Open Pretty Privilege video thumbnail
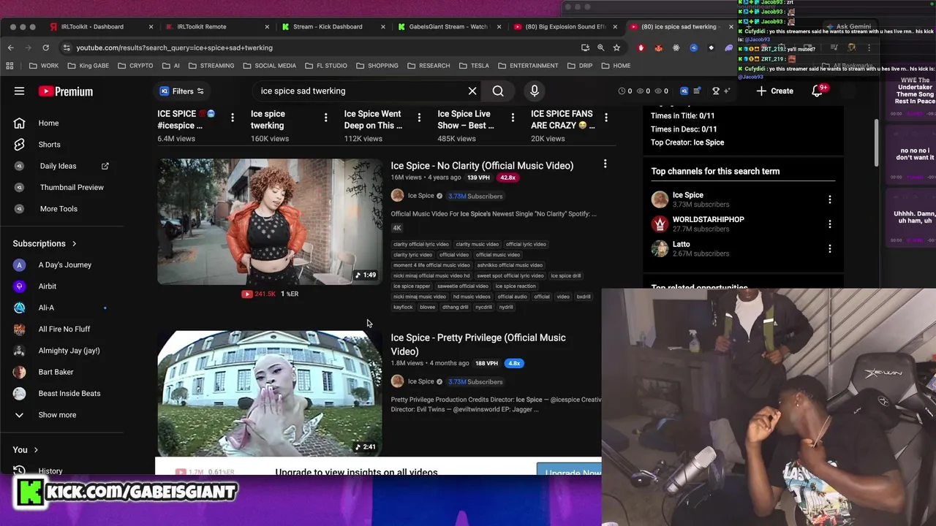The height and width of the screenshot is (526, 936). click(269, 393)
